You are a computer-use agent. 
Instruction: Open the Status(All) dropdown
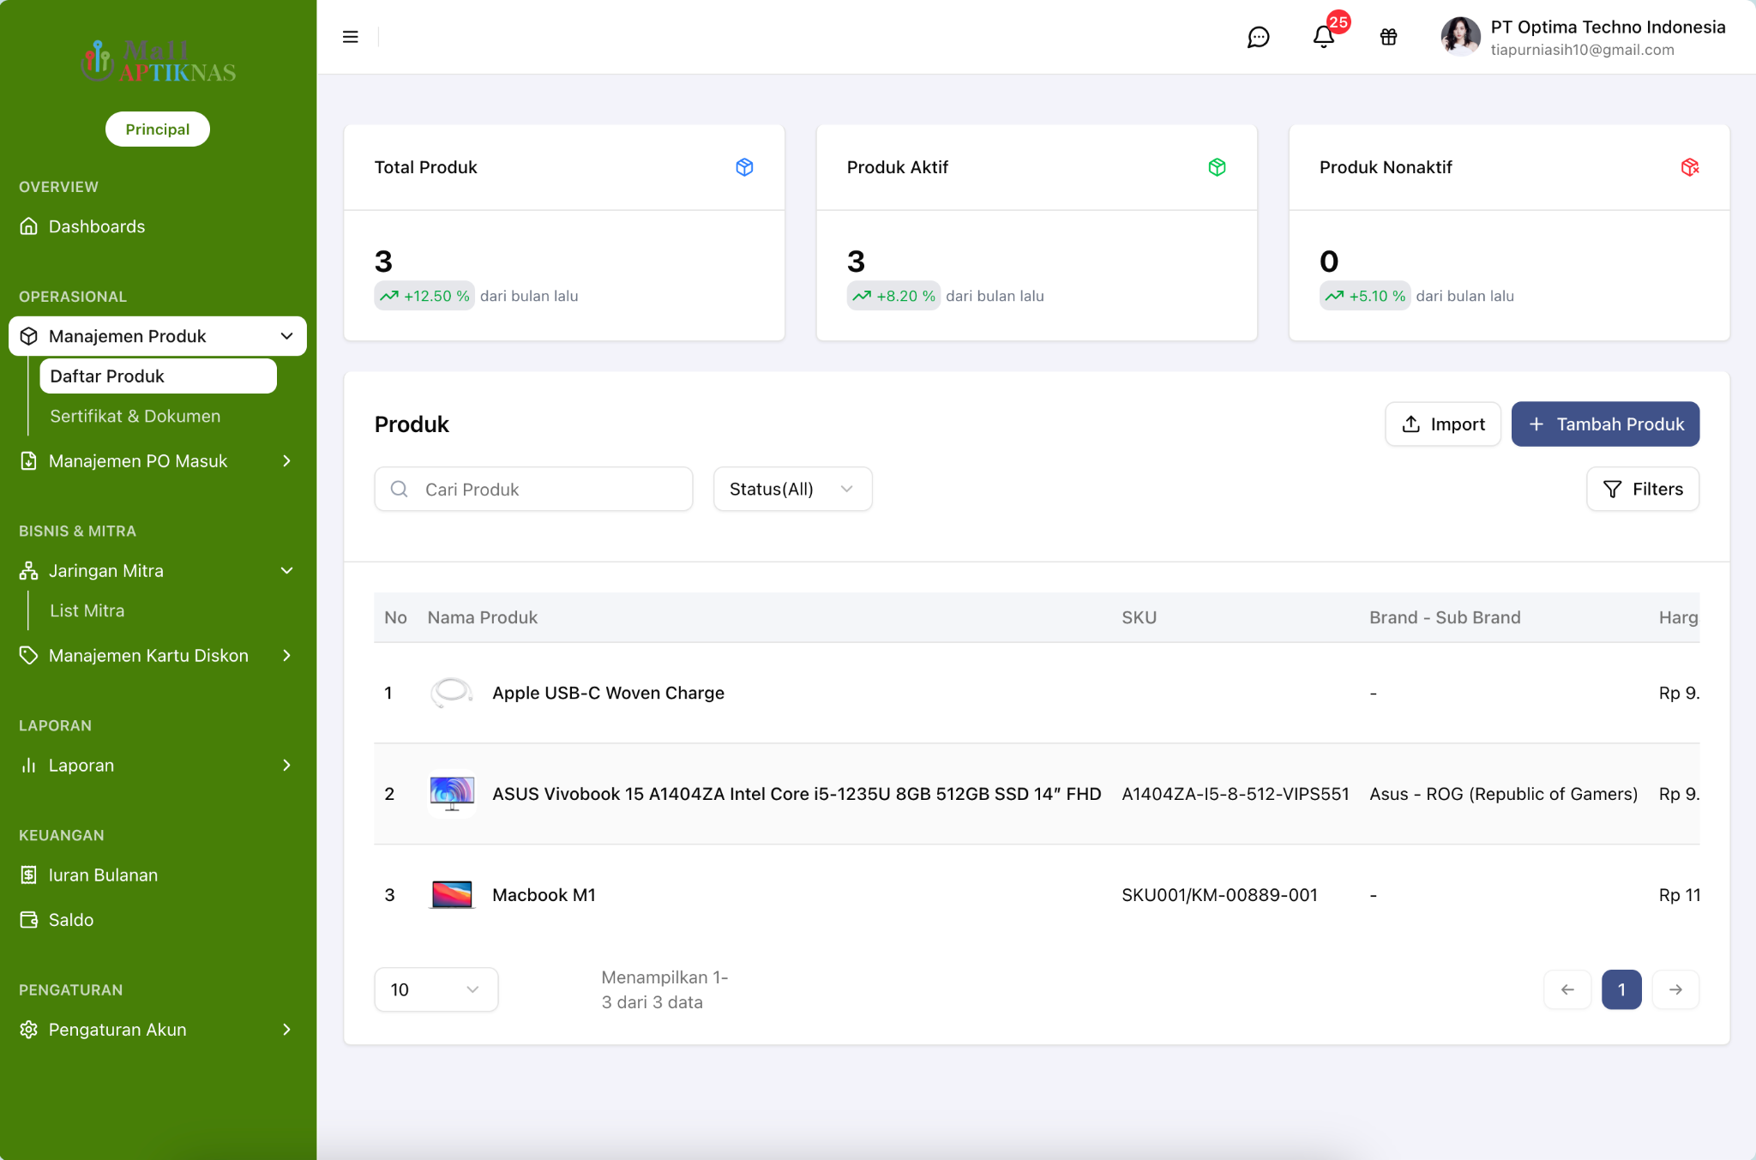point(792,489)
